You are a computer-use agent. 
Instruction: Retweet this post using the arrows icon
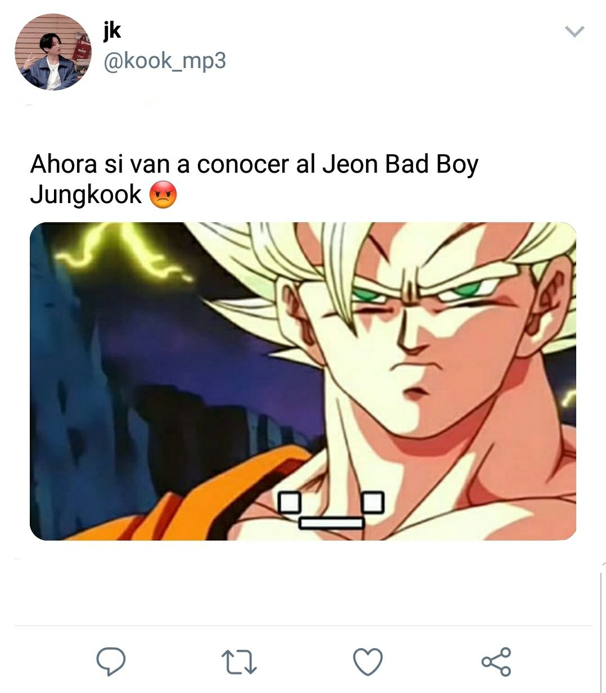click(x=239, y=662)
